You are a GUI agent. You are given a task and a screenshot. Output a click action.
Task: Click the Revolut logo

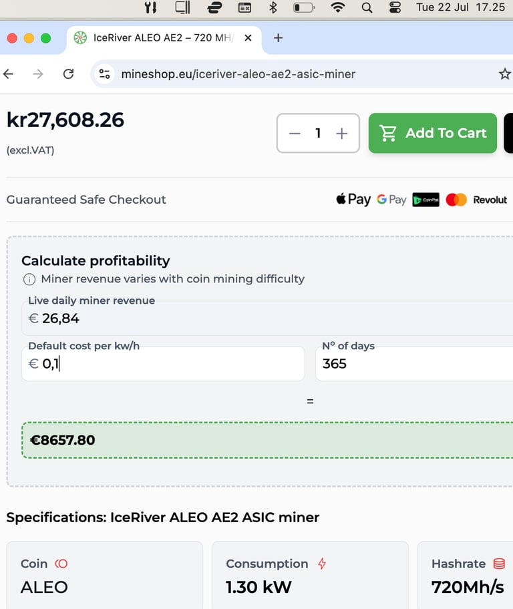point(490,200)
